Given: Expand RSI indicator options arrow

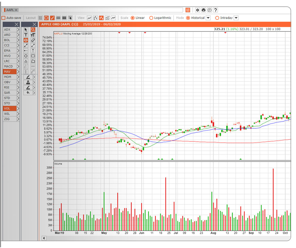Looking at the screenshot, I should (x=18, y=87).
